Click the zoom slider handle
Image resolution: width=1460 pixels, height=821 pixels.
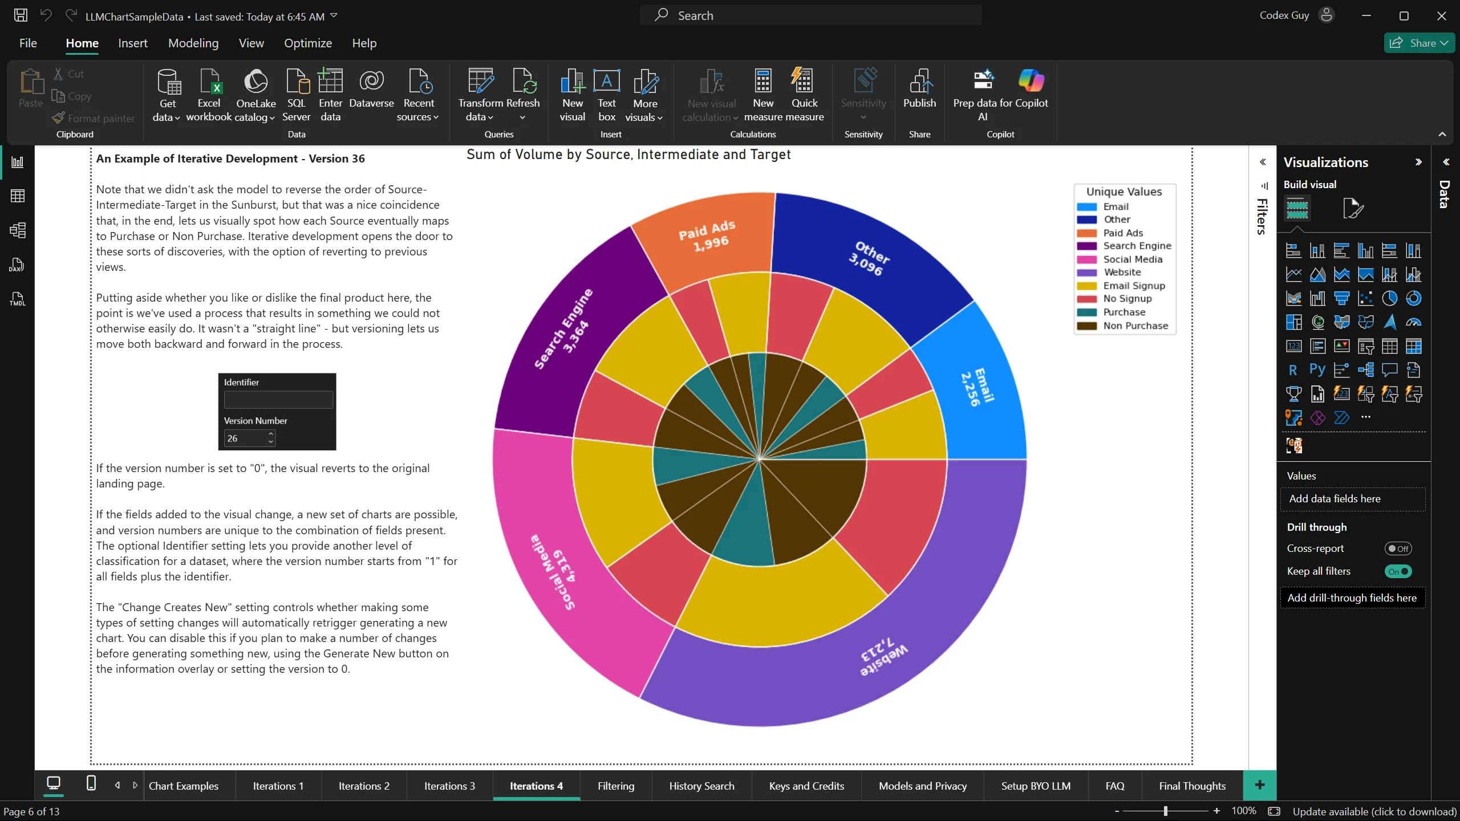click(1165, 811)
